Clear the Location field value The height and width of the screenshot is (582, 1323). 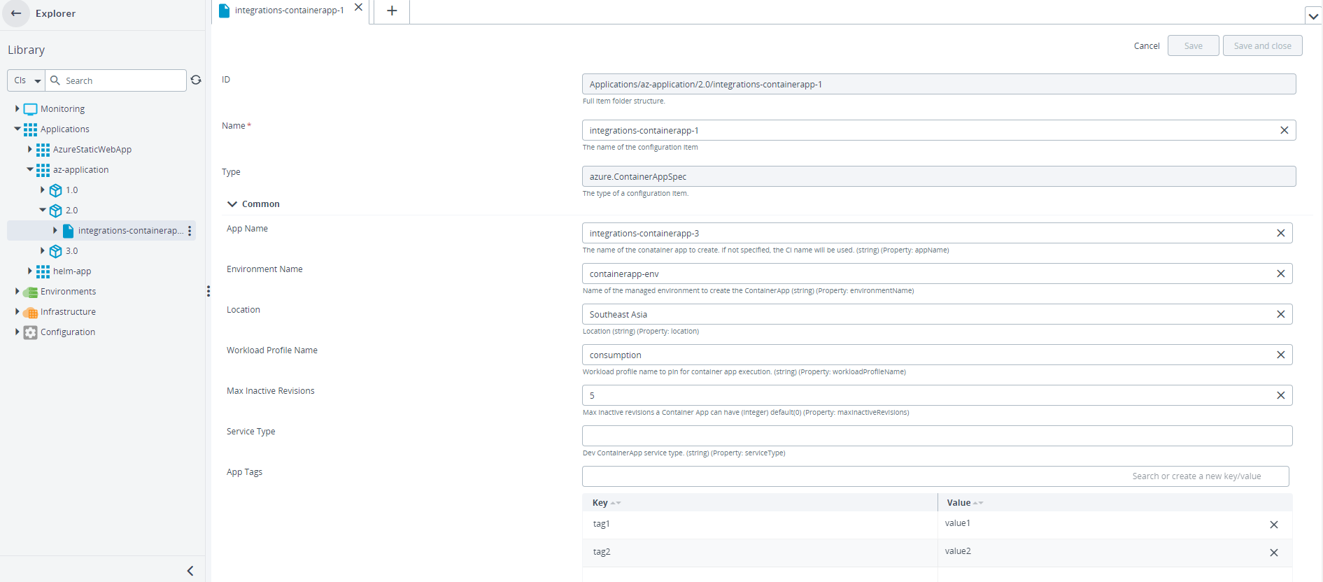1280,314
